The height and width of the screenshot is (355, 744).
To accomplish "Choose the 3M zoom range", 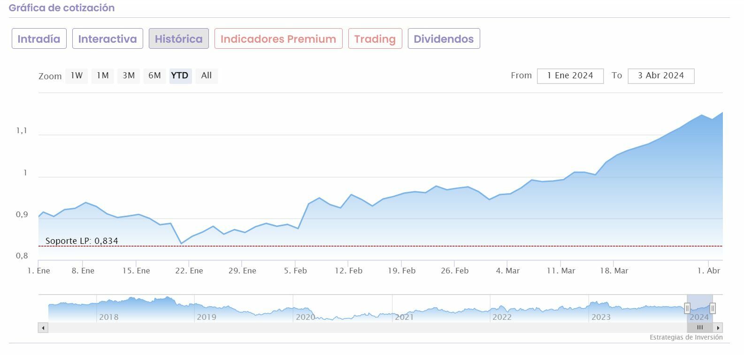I will click(x=129, y=76).
